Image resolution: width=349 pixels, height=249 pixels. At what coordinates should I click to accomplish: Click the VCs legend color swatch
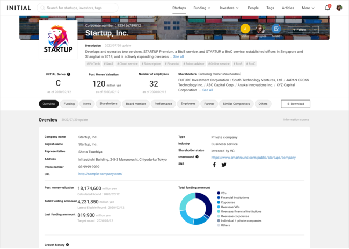click(219, 193)
